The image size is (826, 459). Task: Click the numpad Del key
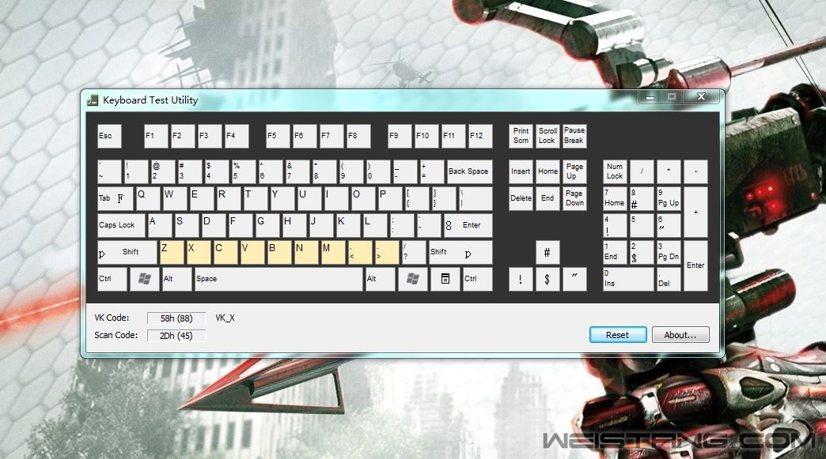pyautogui.click(x=669, y=279)
